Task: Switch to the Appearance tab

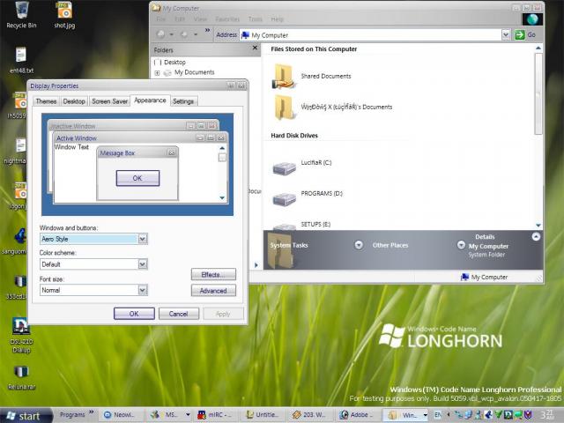Action: coord(150,100)
